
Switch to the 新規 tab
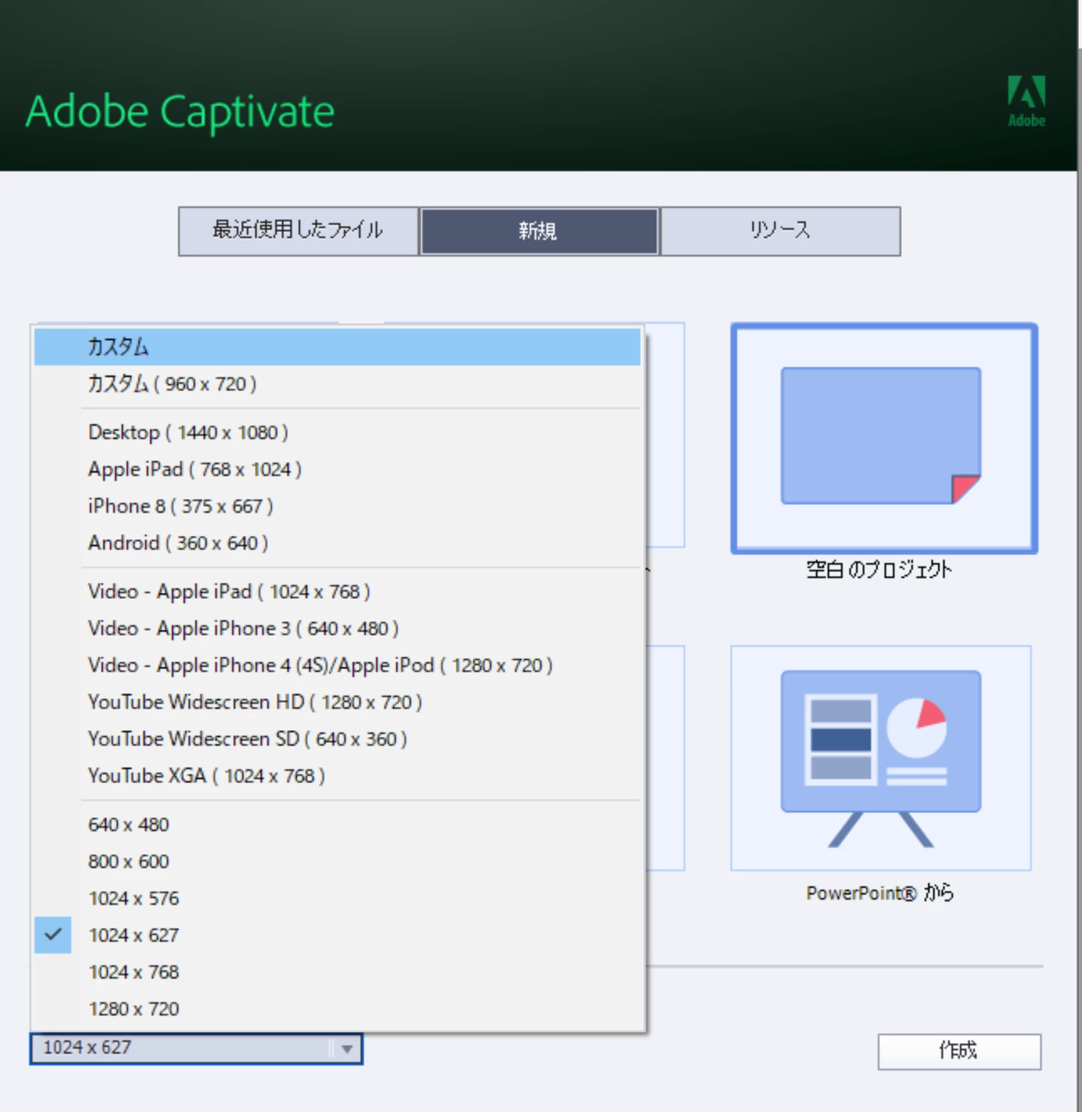[539, 231]
